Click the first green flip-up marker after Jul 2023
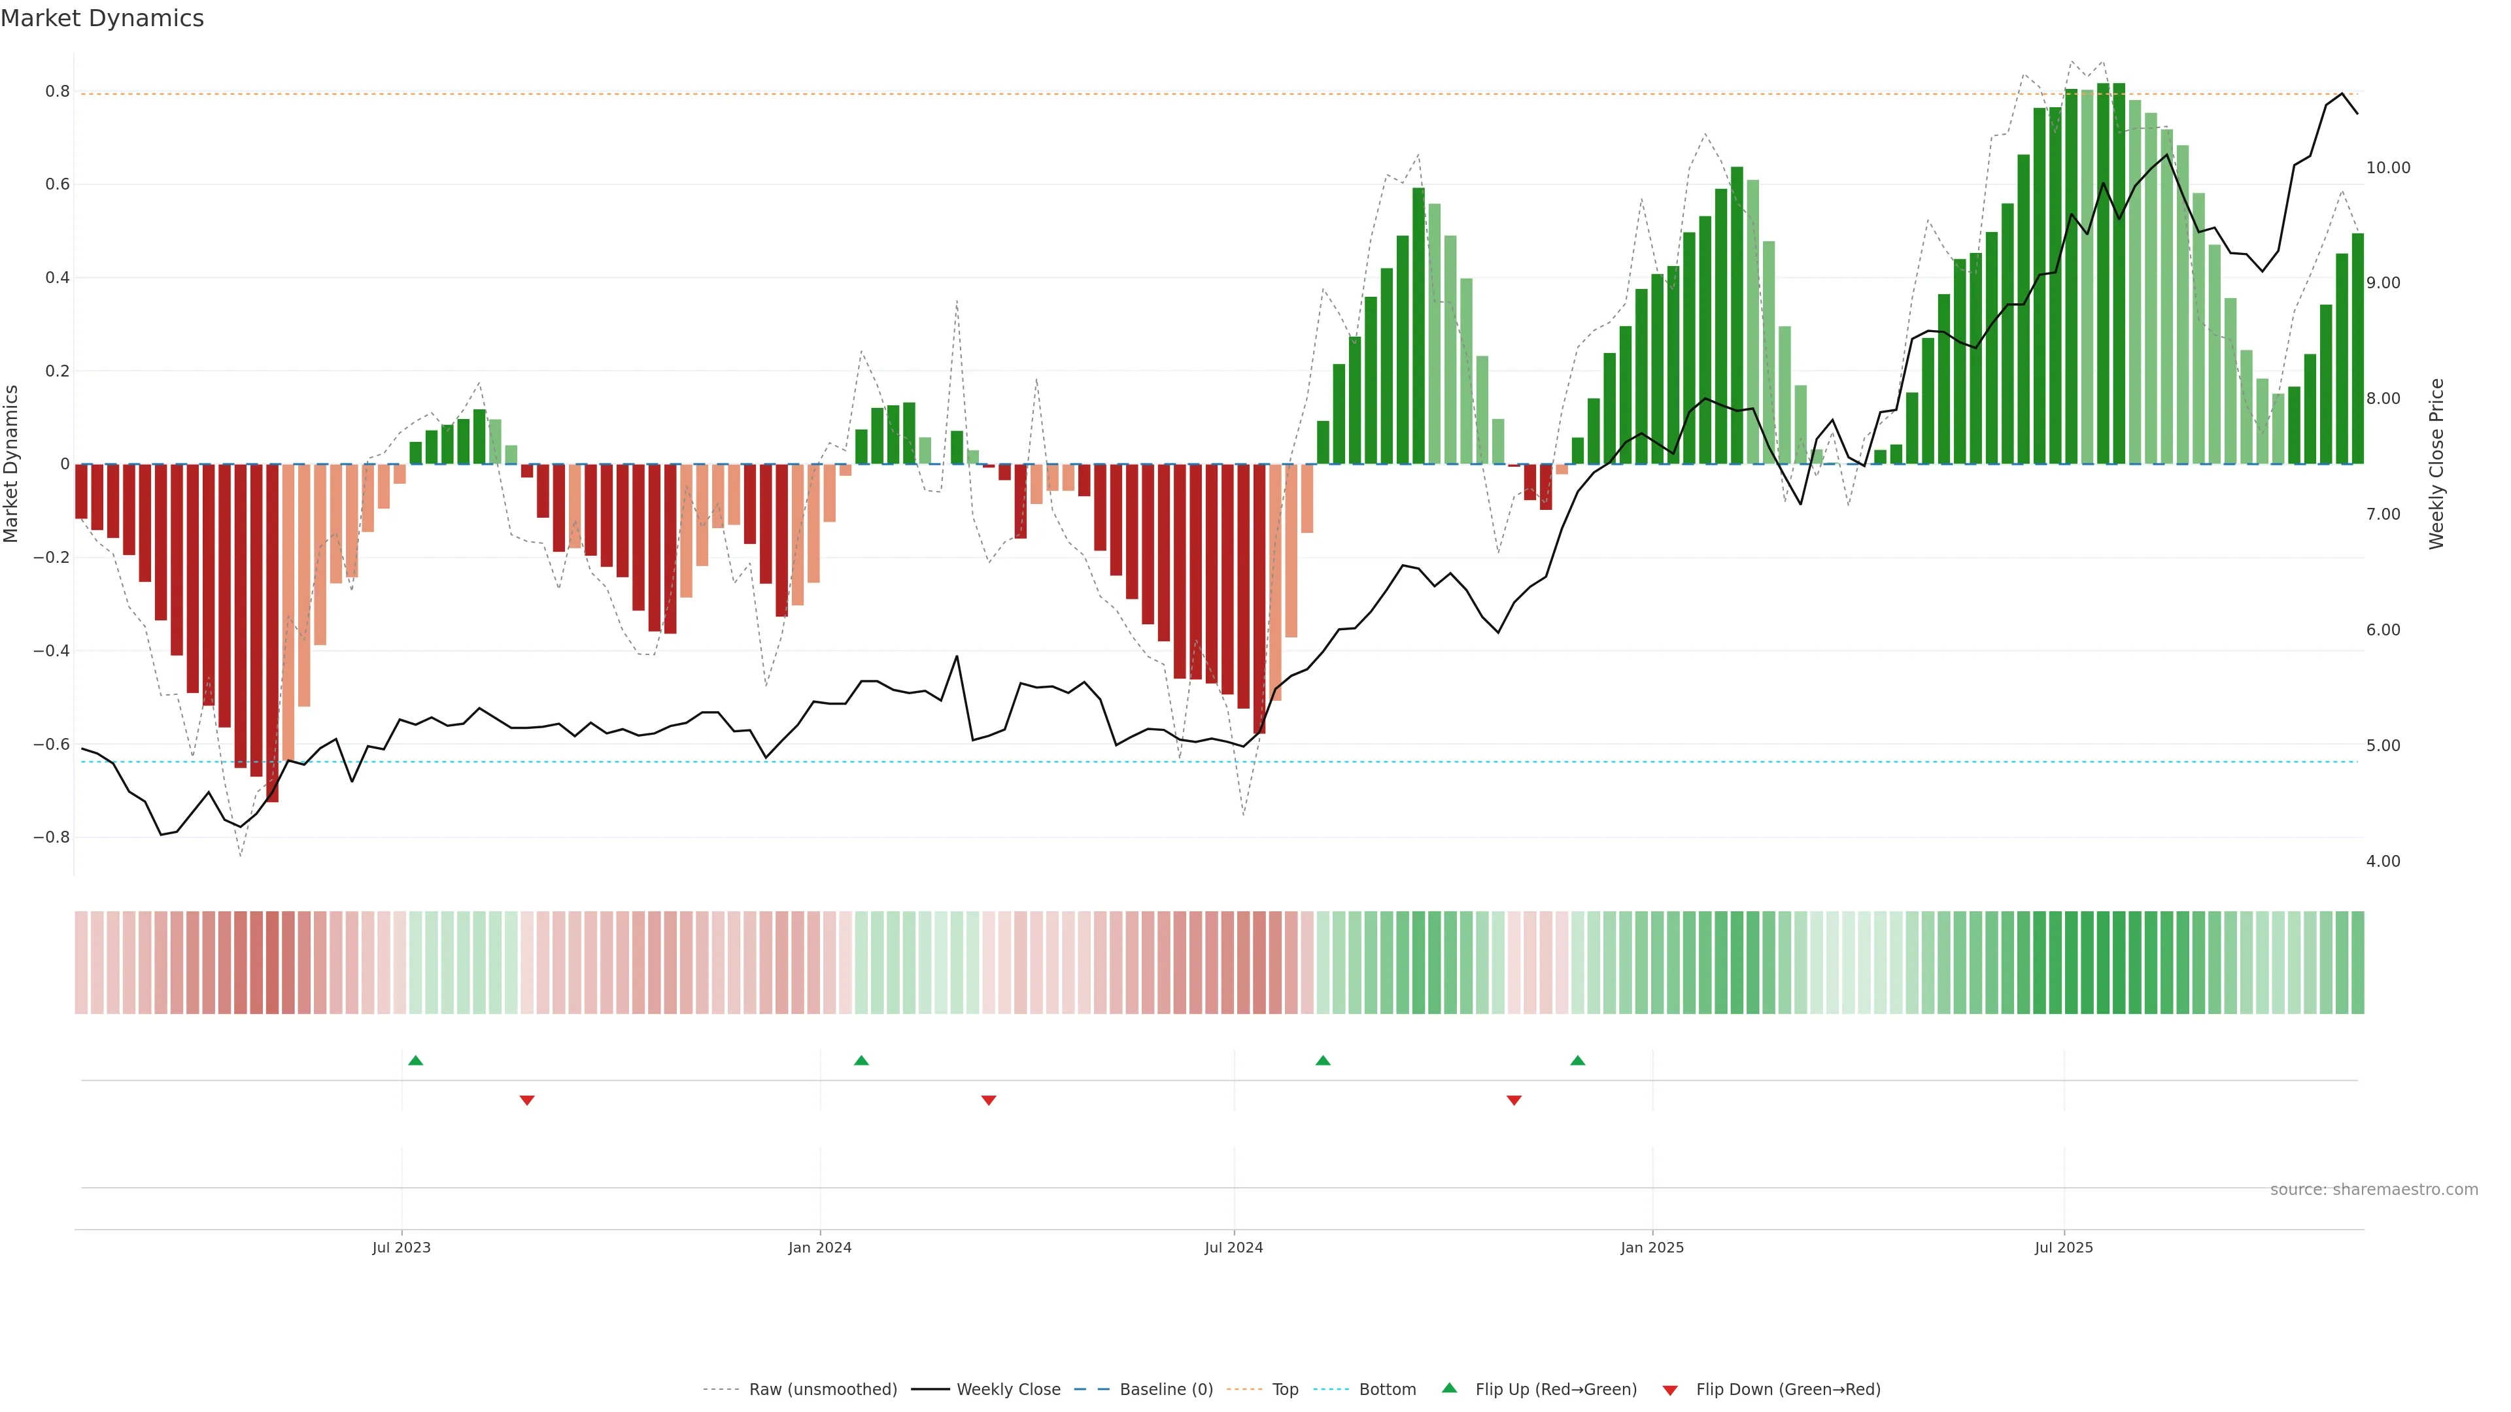 (415, 1060)
